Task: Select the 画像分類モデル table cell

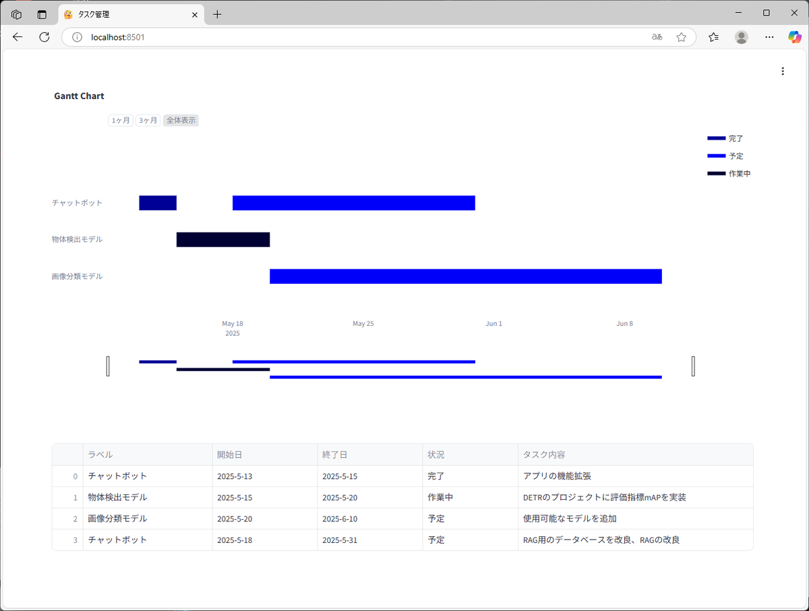Action: [x=147, y=519]
